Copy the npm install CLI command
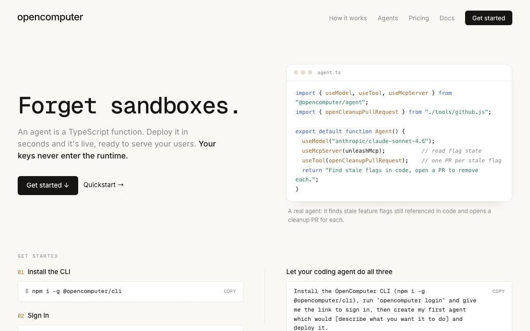The image size is (530, 331). point(230,291)
